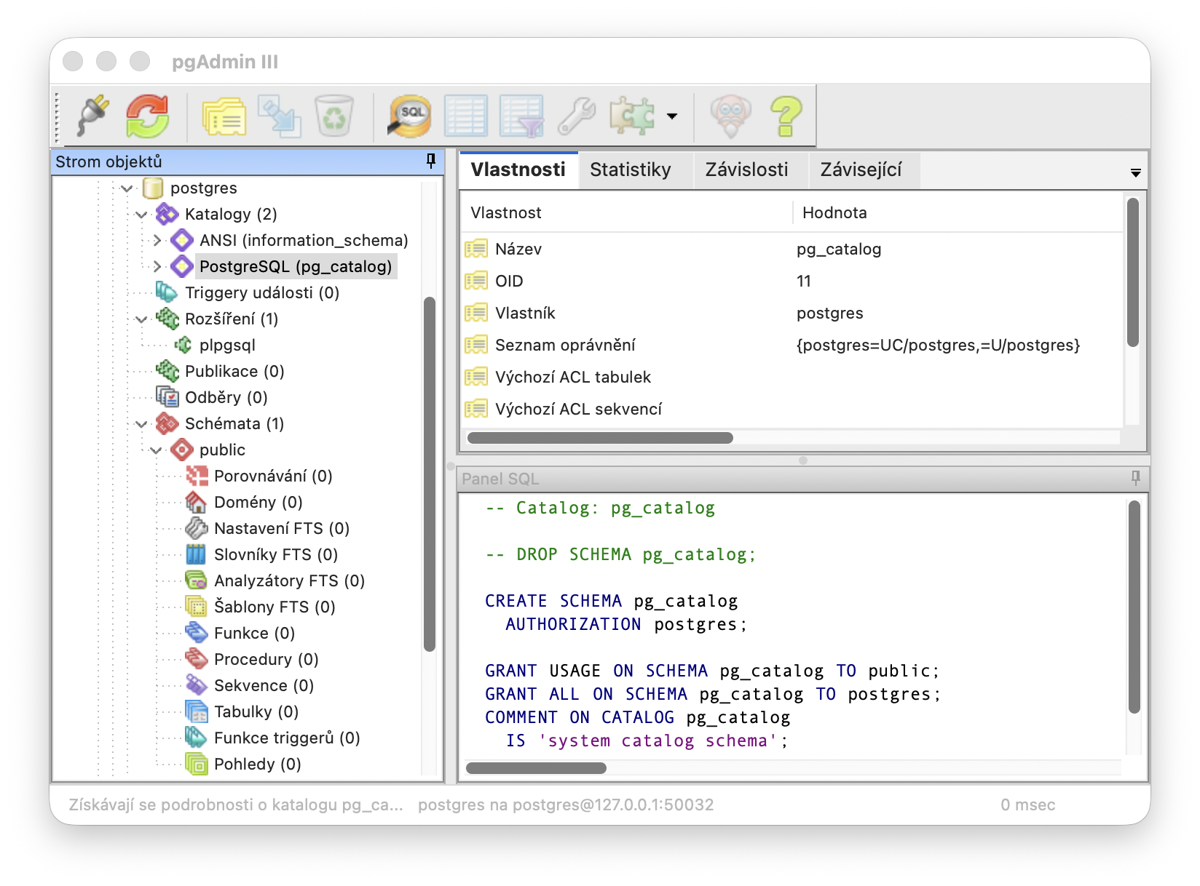Open object properties yellow sheet icon
Image resolution: width=1200 pixels, height=886 pixels.
[x=224, y=116]
